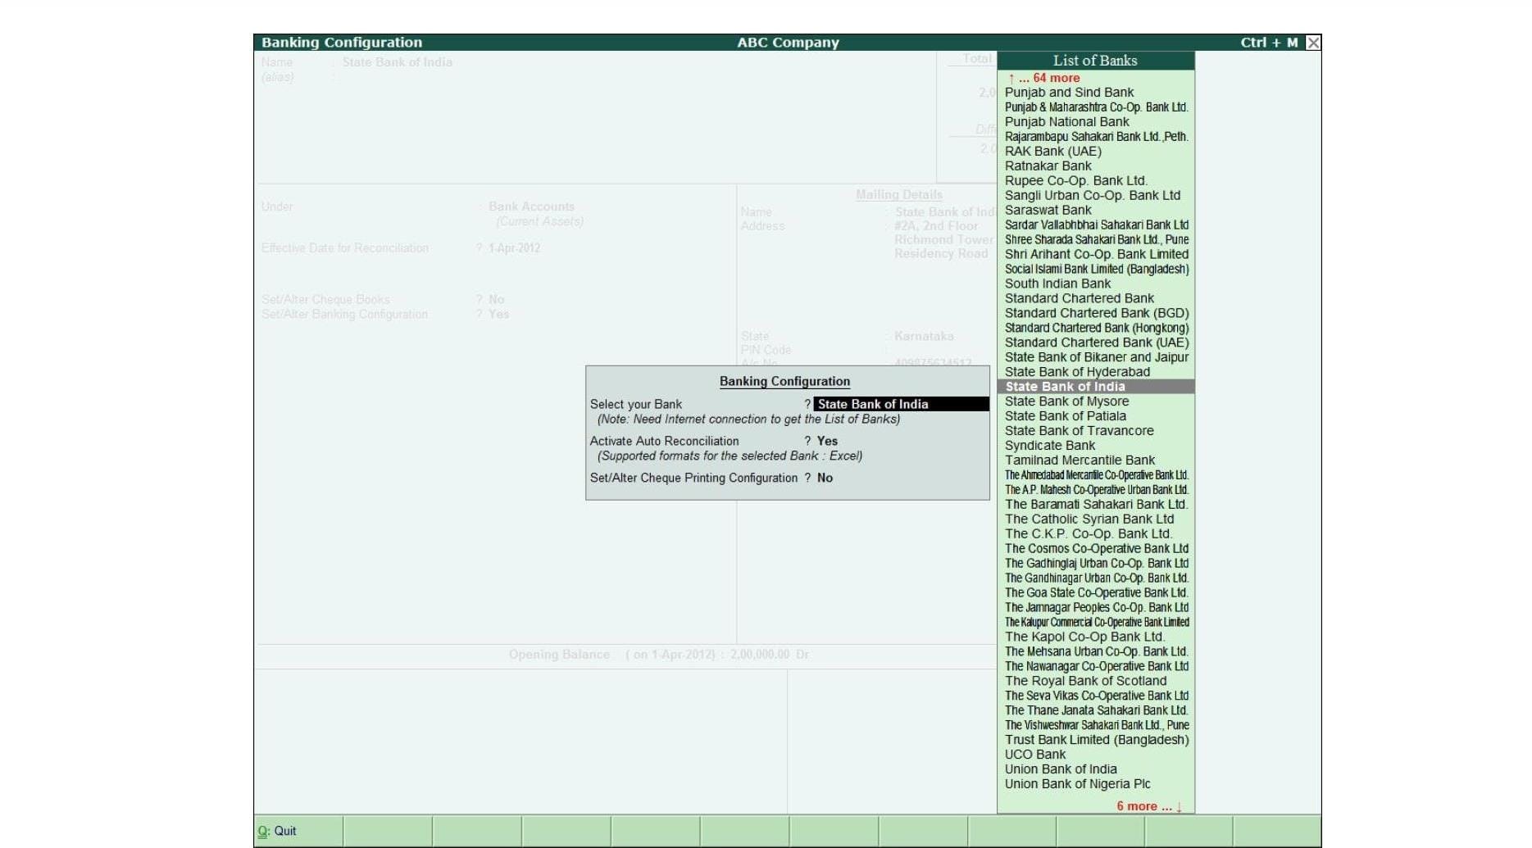The height and width of the screenshot is (848, 1532).
Task: Pick "State Bank of Hyderabad" from the list
Action: point(1076,371)
